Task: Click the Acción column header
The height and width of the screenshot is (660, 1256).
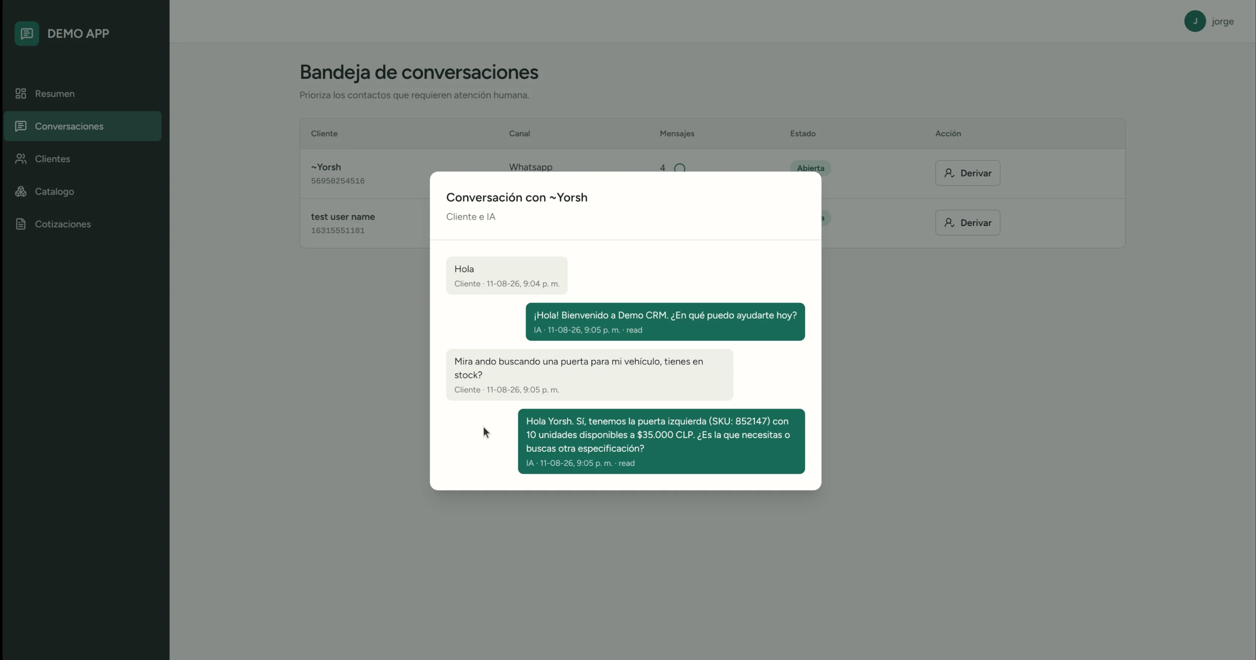Action: 948,133
